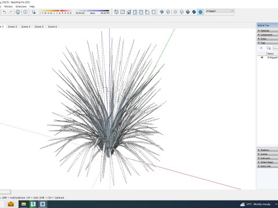Select the Wireframe style icon
The height and width of the screenshot is (208, 278).
click(175, 12)
